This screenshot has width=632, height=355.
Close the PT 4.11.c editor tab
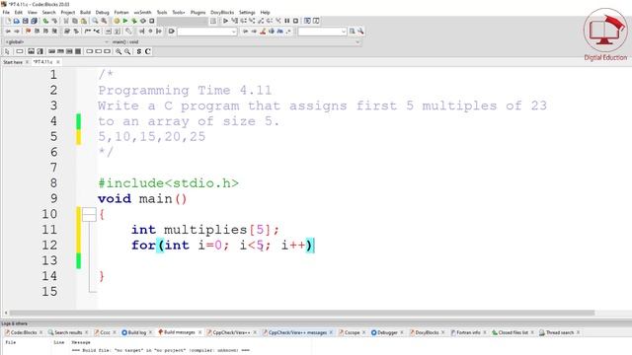click(x=58, y=62)
